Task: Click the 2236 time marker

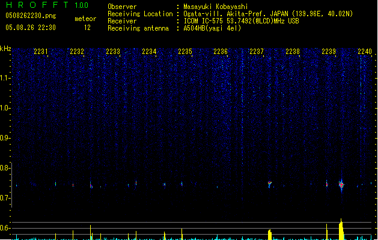Action: tap(221, 52)
